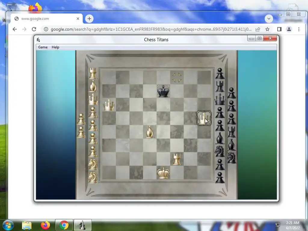Open the Chrome side panel

coord(279,29)
